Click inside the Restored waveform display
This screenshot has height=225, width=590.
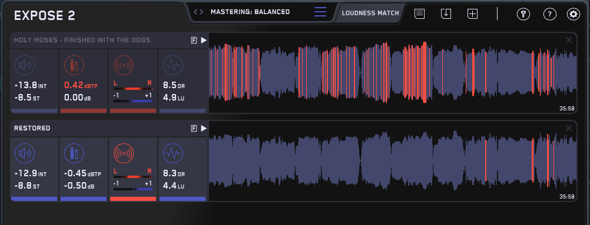tap(393, 161)
